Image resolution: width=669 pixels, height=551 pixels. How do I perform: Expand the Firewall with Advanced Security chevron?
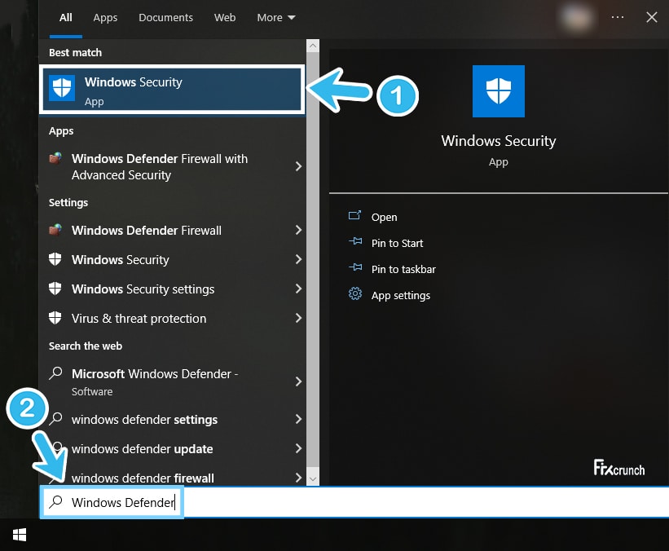[299, 166]
